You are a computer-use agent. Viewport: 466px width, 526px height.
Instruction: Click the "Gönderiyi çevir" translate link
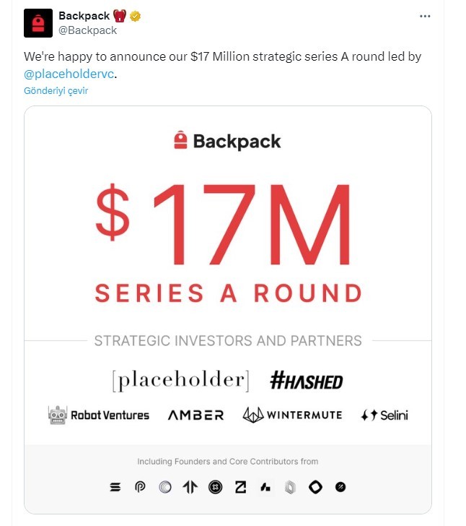click(56, 91)
